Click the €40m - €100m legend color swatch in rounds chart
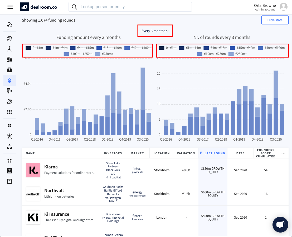 pyautogui.click(x=260, y=48)
